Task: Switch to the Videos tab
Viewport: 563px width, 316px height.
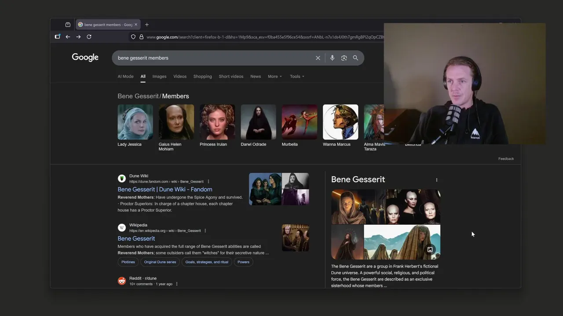Action: (180, 76)
